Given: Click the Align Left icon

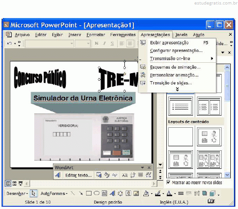Looking at the screenshot, I should tap(122, 43).
